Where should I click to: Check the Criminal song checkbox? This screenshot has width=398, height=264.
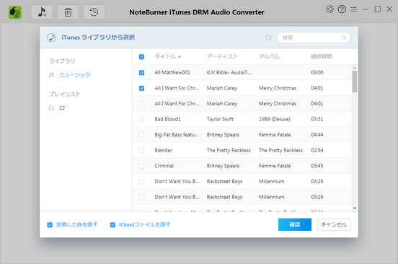141,166
